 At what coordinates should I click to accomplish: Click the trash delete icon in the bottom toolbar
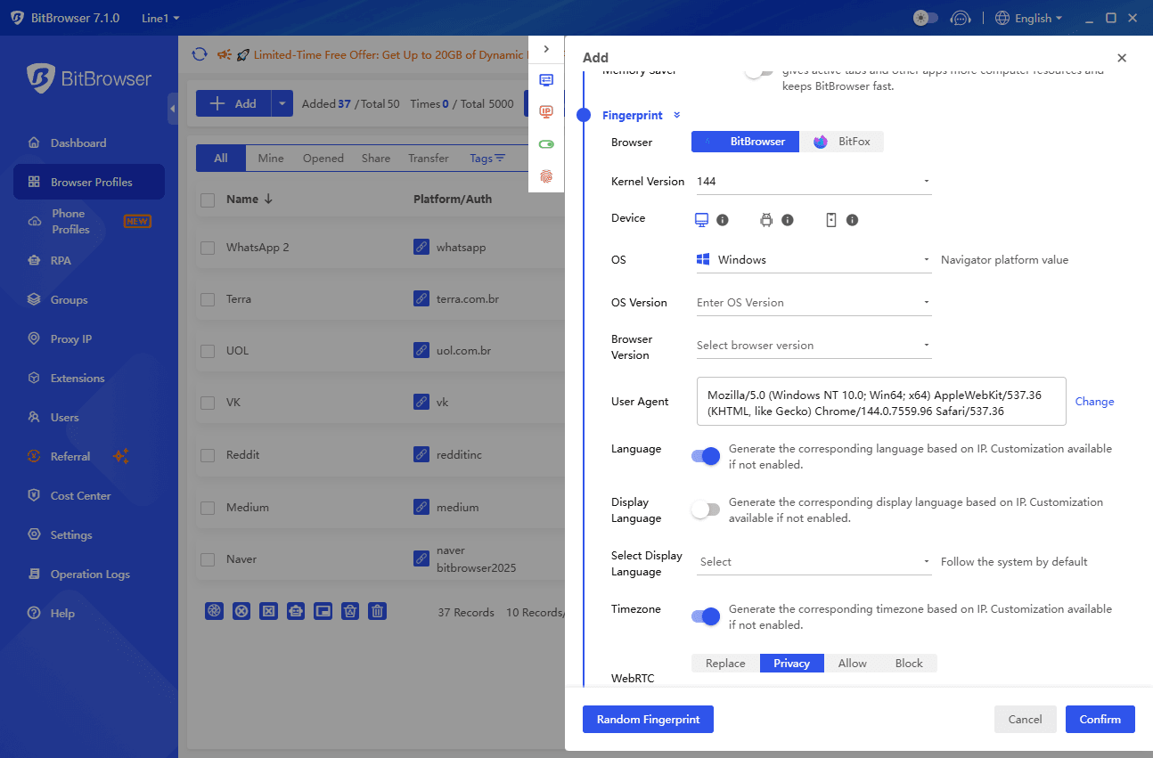pos(377,611)
